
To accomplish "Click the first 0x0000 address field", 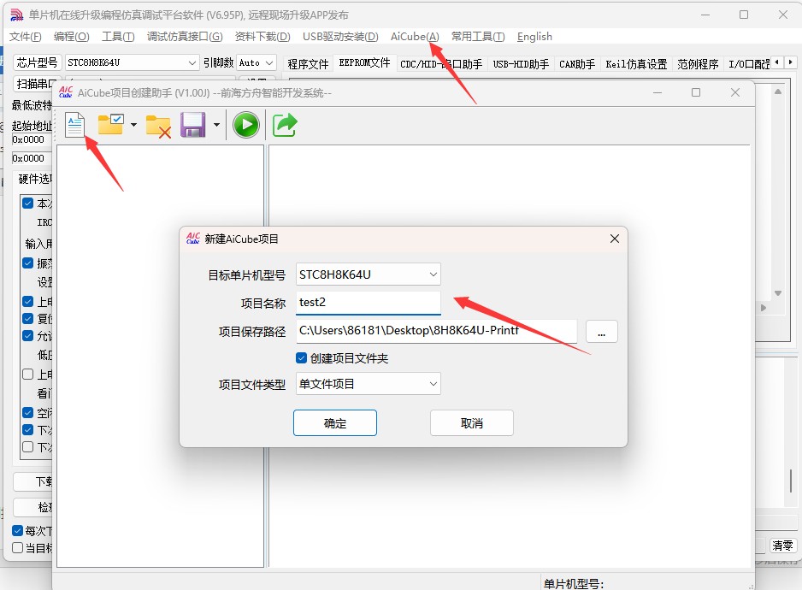I will 31,139.
